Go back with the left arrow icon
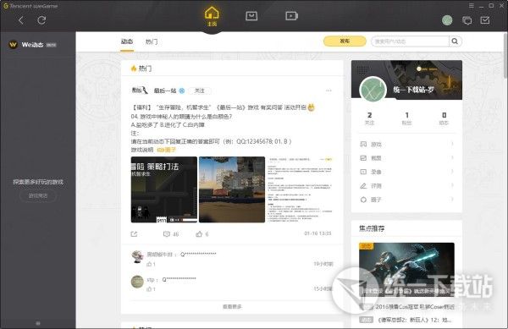This screenshot has height=329, width=508. (x=21, y=20)
